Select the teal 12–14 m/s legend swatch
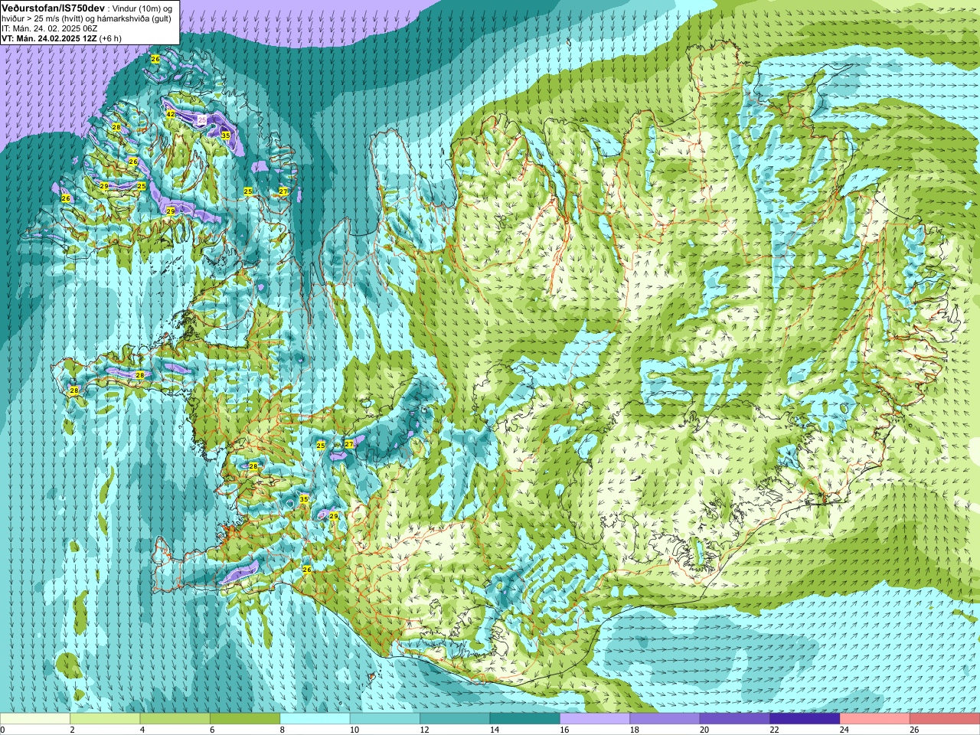The height and width of the screenshot is (735, 980). coord(455,719)
